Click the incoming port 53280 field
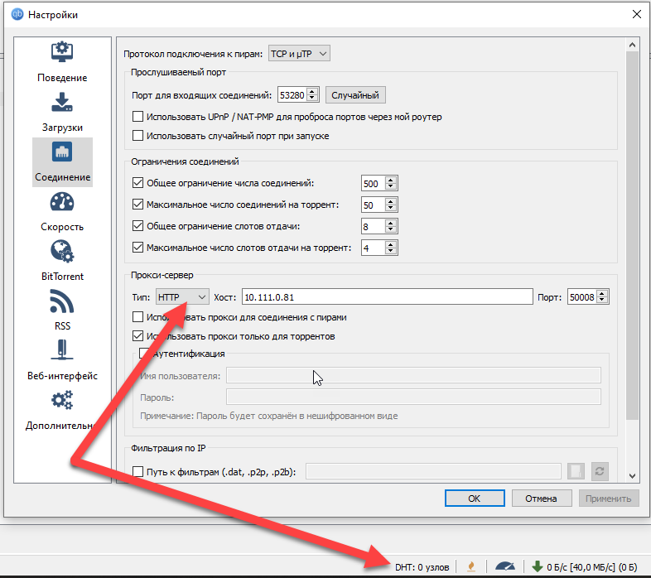The image size is (651, 578). 292,95
